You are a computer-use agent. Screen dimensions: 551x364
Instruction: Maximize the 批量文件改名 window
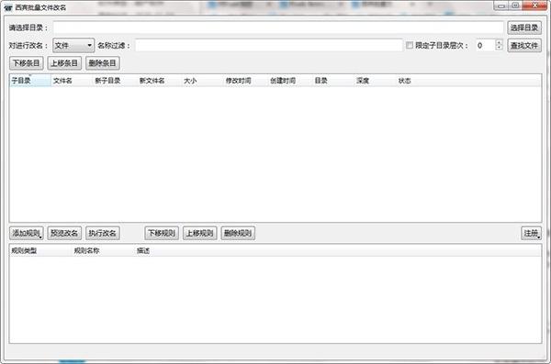coord(515,6)
